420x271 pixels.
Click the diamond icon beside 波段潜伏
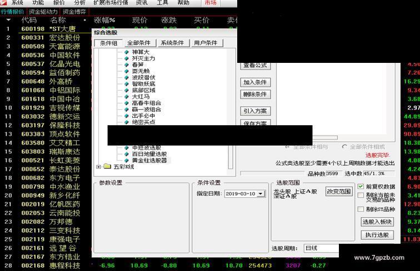[127, 77]
